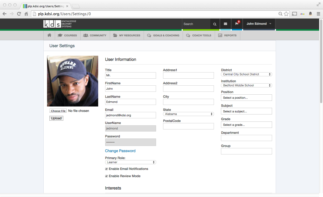The height and width of the screenshot is (197, 323).
Task: Click the Select a subject field
Action: point(247,111)
